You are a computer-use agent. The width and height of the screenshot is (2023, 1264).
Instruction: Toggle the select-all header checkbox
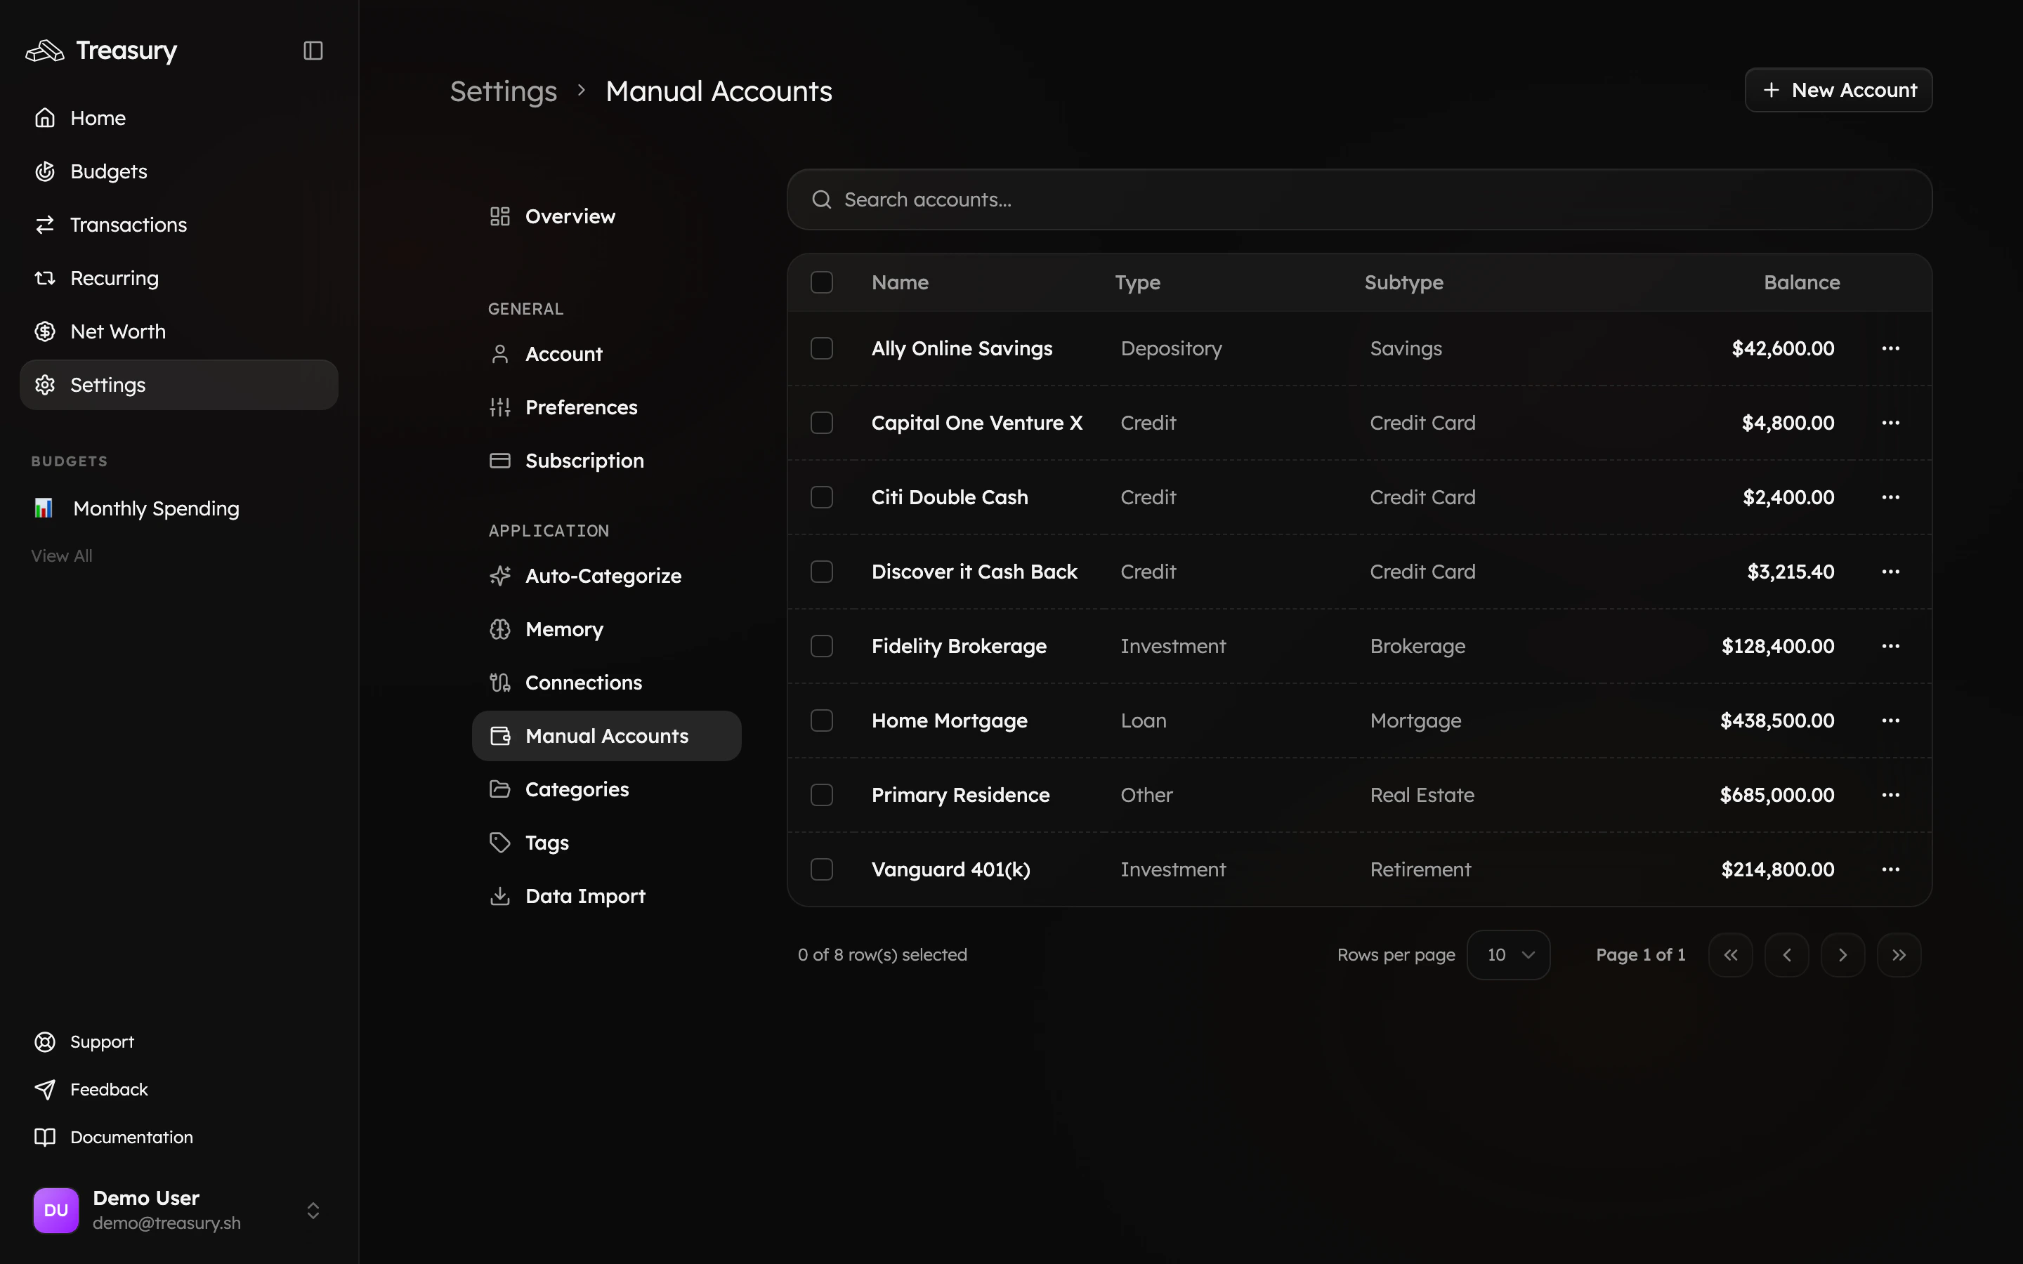coord(822,282)
